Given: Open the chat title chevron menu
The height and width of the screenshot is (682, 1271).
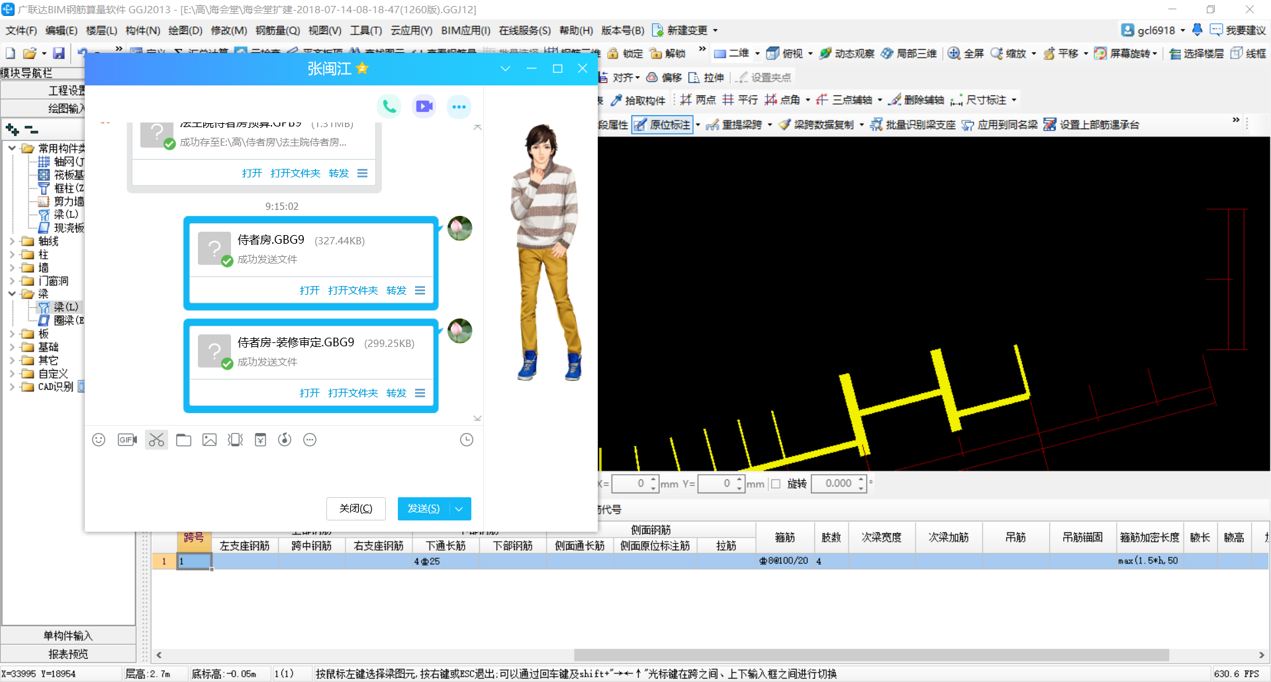Looking at the screenshot, I should pos(505,68).
